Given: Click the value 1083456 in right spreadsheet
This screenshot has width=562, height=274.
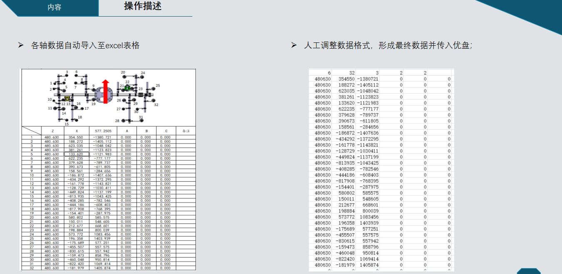Looking at the screenshot, I should click(369, 217).
